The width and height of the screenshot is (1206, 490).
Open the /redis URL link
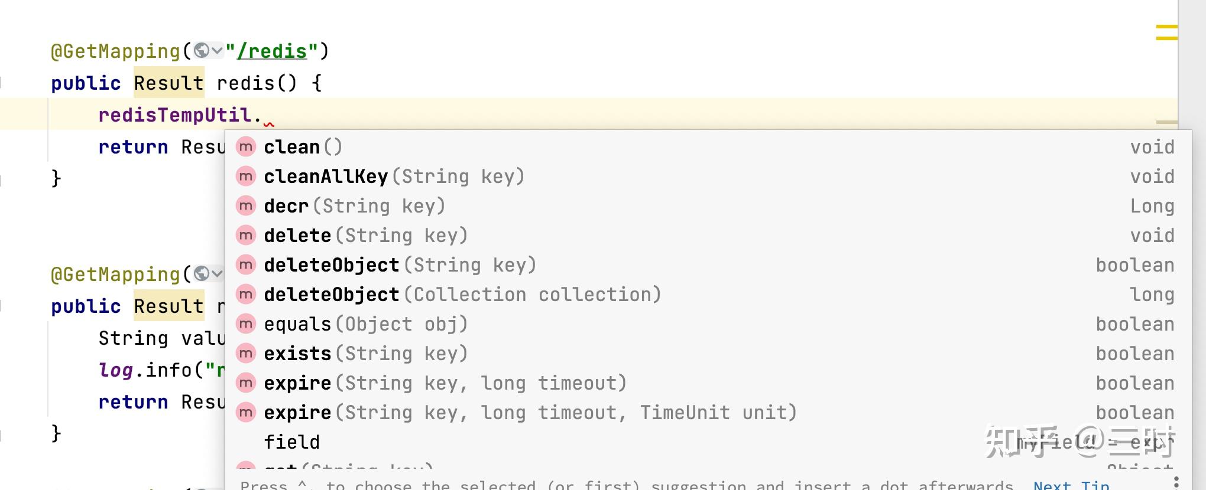(x=272, y=51)
